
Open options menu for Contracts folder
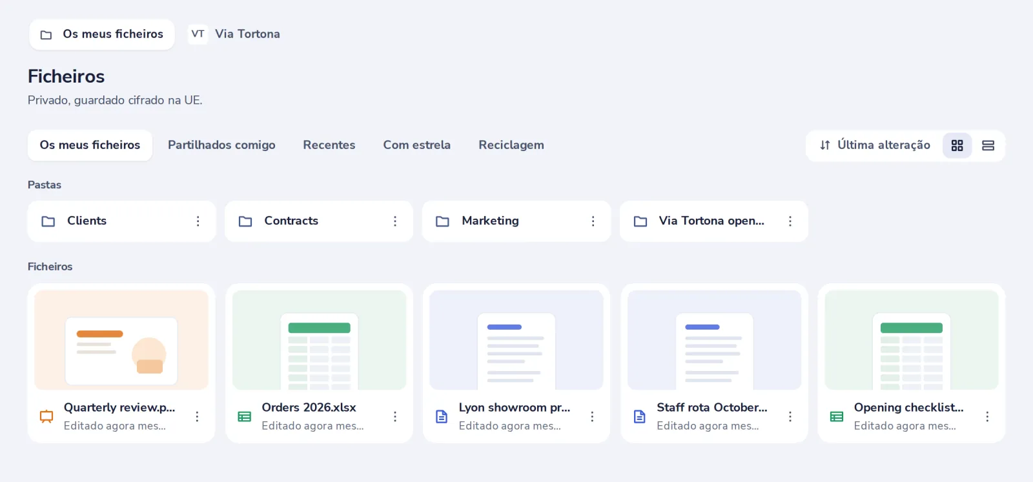click(x=395, y=221)
